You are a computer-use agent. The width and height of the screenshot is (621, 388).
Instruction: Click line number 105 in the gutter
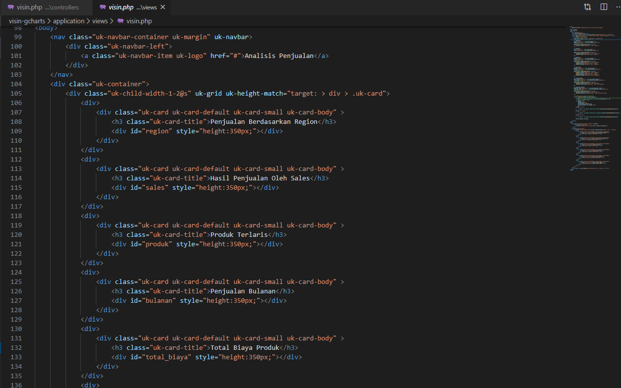(x=16, y=94)
